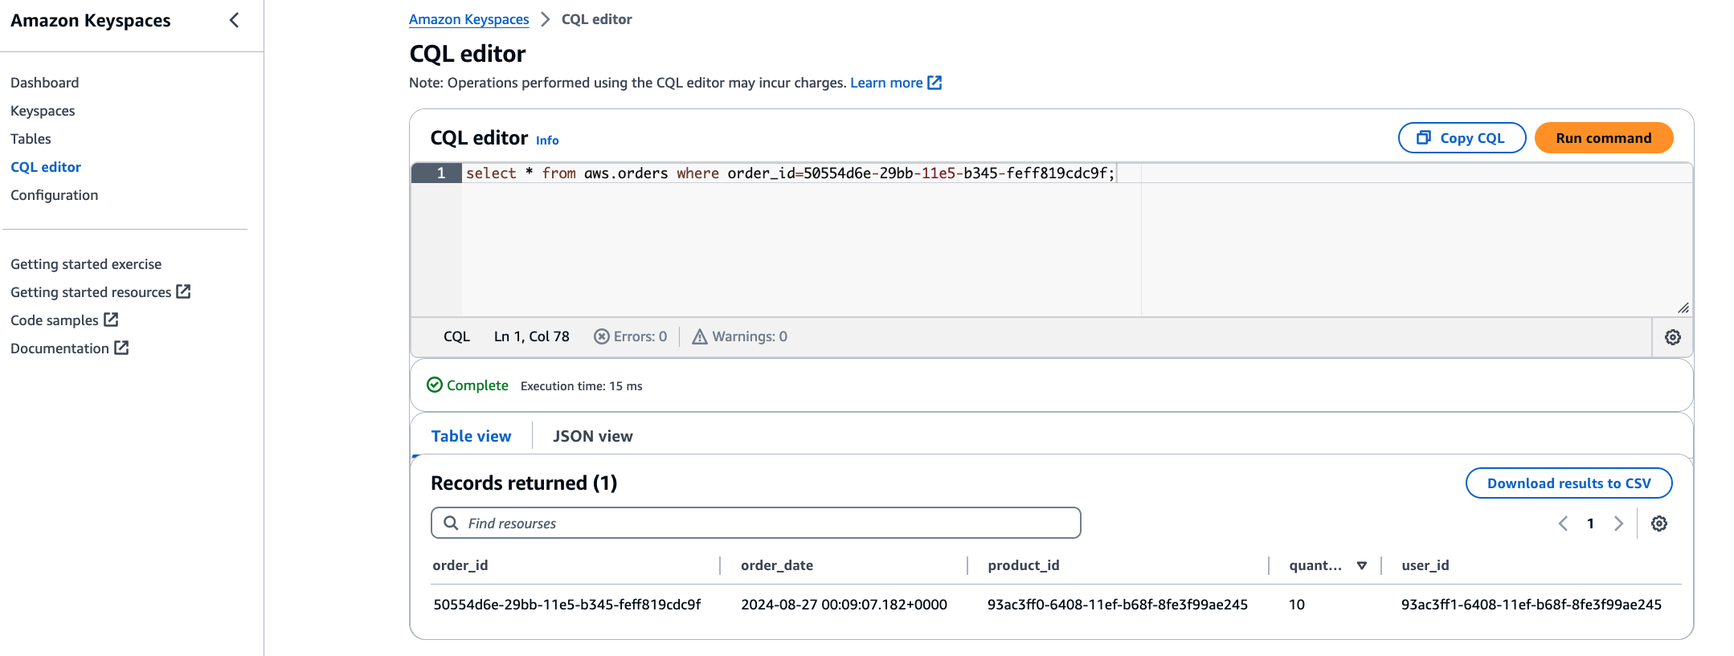Click the CQL editor breadcrumb text
Screen dimensions: 1734x656
597,19
